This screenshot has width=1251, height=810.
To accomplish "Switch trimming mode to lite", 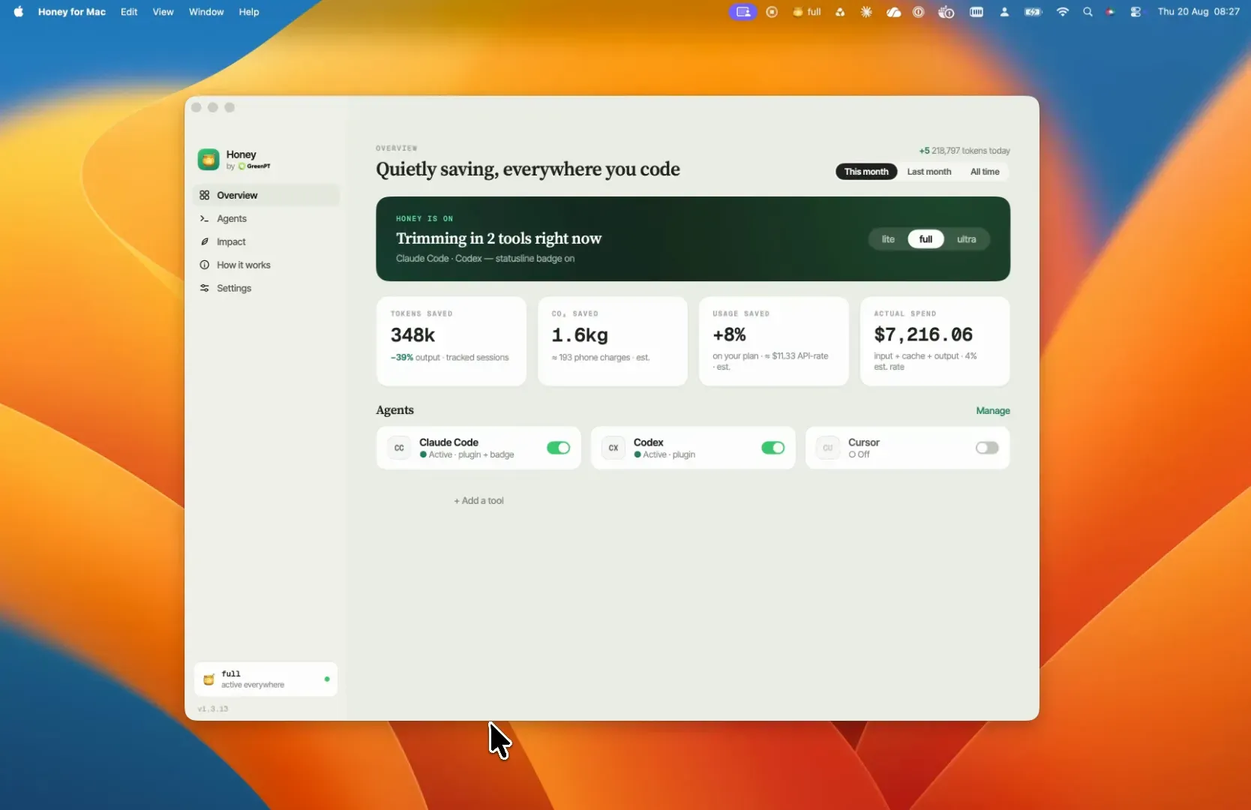I will (x=888, y=239).
